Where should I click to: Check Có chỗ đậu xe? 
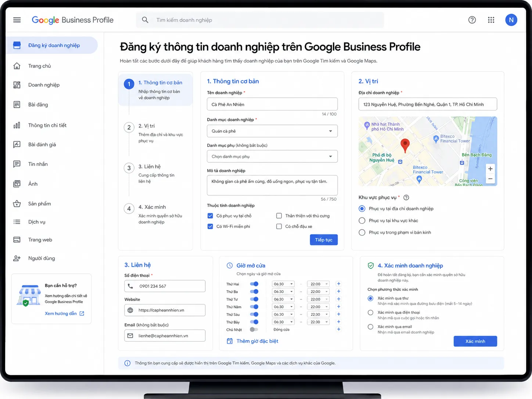click(279, 226)
